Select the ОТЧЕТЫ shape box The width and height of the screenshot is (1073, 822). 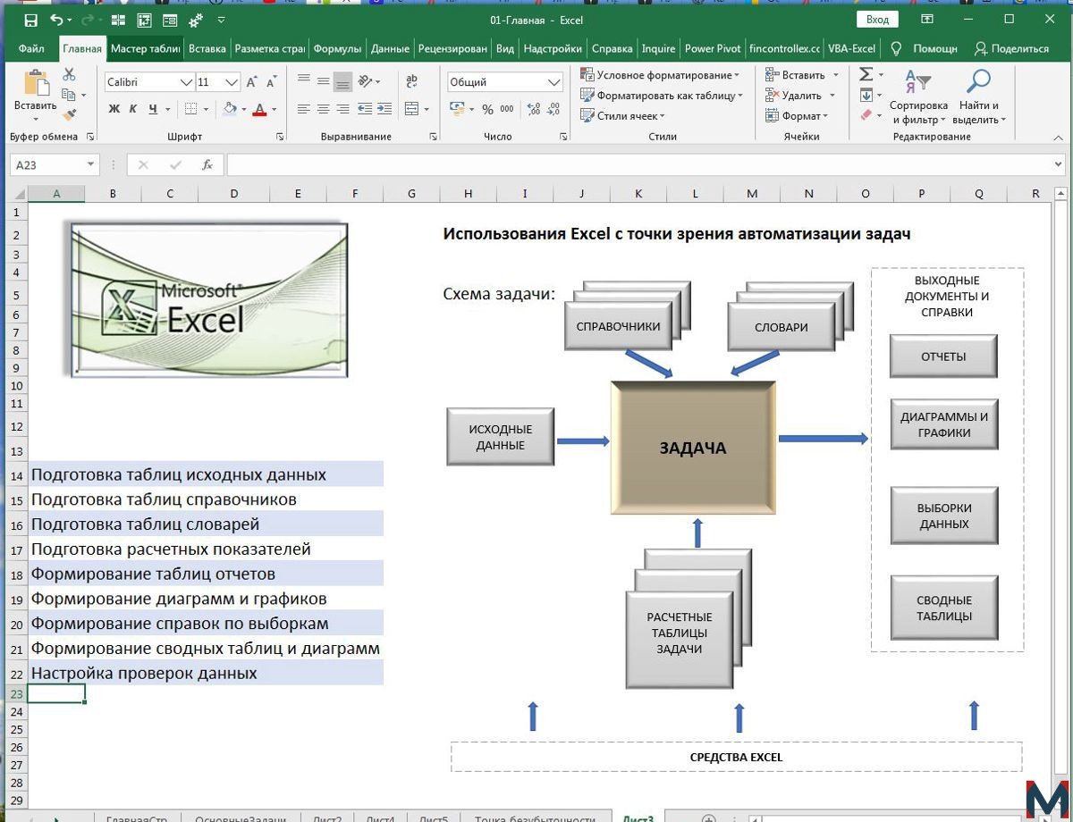click(x=943, y=356)
